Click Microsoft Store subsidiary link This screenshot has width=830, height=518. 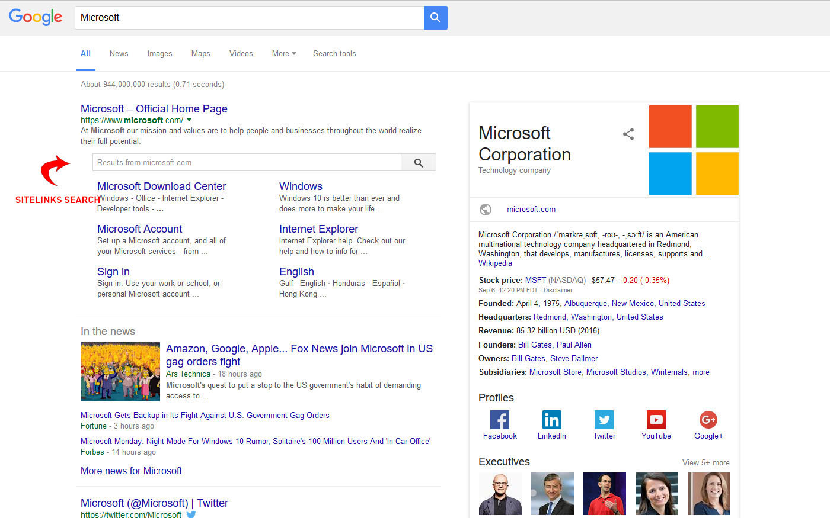pos(556,372)
